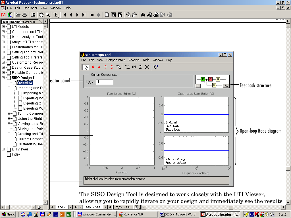Expand the Tuning Compensators bookmark
The height and width of the screenshot is (218, 291).
click(x=9, y=114)
